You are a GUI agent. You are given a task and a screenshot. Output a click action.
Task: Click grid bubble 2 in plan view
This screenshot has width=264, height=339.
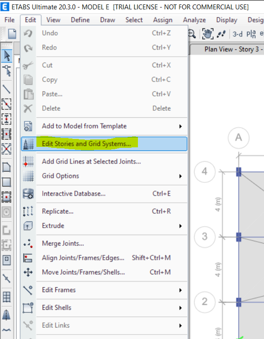tap(204, 302)
